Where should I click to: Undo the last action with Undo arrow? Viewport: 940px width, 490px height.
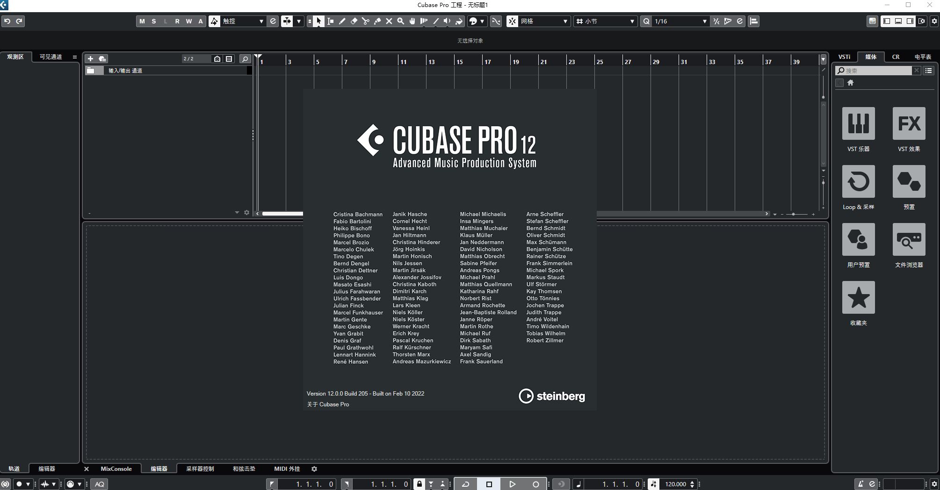point(7,21)
